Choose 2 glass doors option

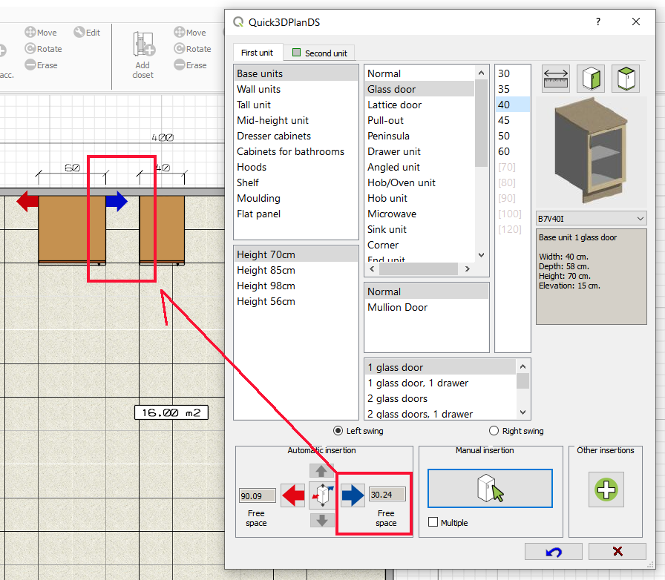440,398
